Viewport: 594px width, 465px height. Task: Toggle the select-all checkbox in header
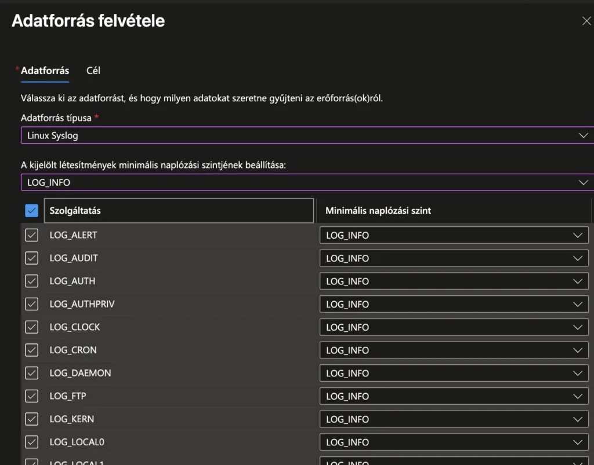pos(32,211)
